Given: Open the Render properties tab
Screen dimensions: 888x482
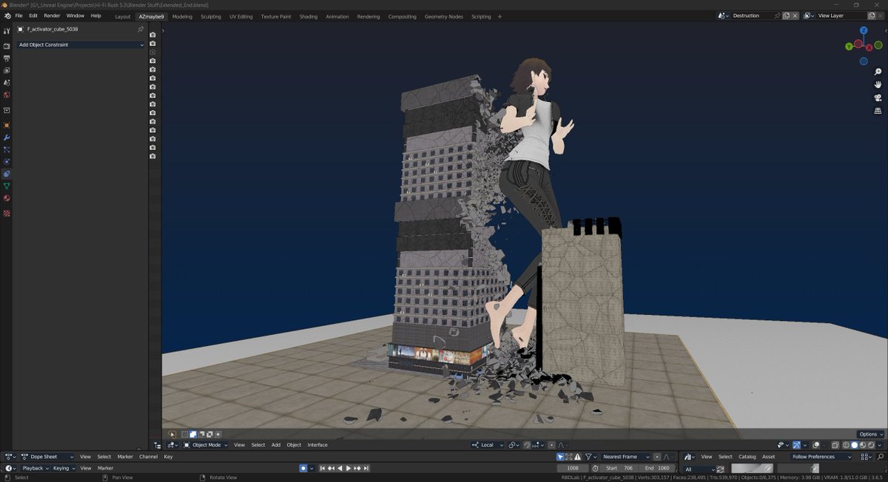Looking at the screenshot, I should click(x=7, y=46).
